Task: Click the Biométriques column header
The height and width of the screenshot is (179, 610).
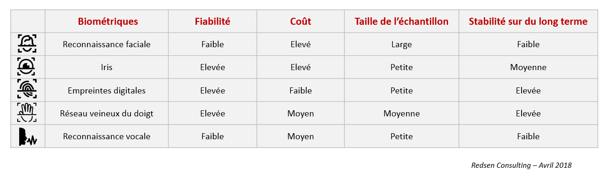Action: [x=108, y=21]
